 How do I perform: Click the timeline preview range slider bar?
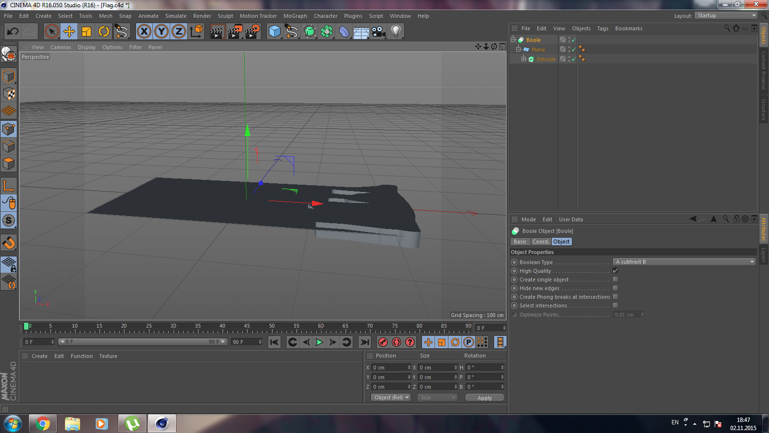click(143, 342)
